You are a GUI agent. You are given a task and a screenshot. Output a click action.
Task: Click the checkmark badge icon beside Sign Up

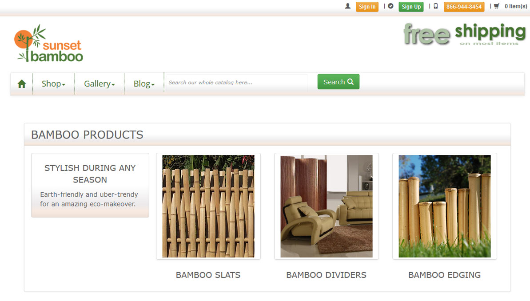tap(391, 6)
